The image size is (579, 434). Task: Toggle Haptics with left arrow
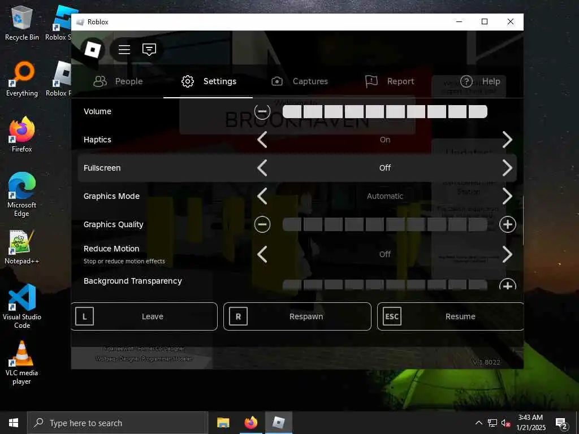tap(262, 140)
